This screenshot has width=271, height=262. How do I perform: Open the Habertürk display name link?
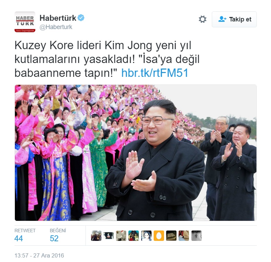58,18
